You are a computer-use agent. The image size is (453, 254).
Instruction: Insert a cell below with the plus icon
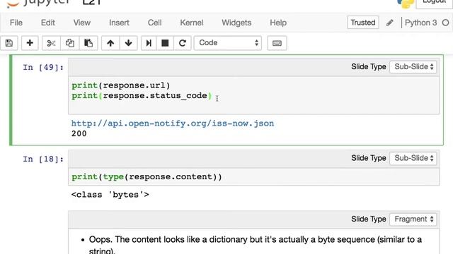[30, 43]
